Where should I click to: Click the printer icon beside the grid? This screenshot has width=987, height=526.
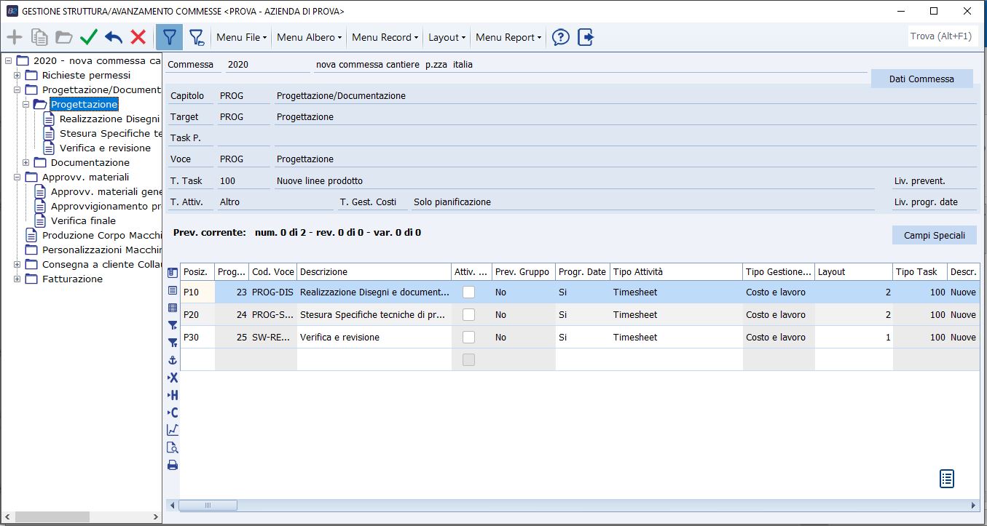tap(173, 465)
